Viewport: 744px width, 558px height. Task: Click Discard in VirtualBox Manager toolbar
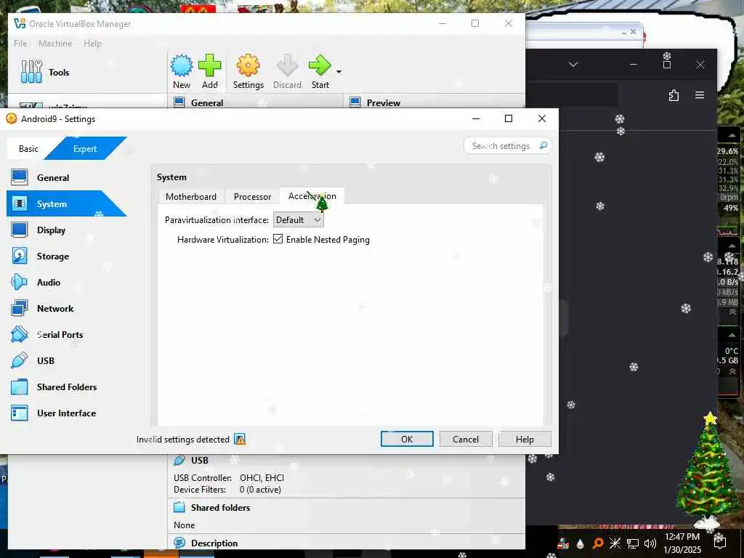tap(287, 72)
